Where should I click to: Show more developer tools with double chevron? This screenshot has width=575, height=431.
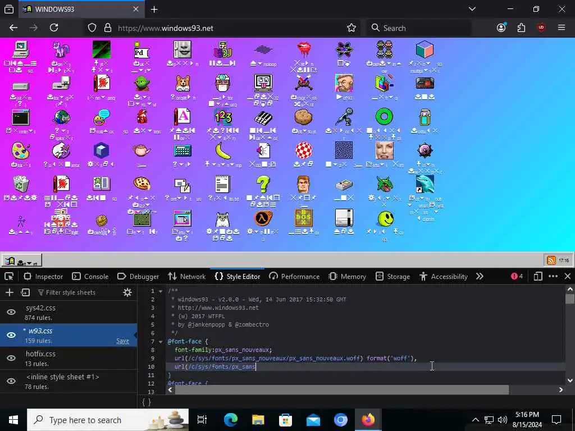click(480, 276)
